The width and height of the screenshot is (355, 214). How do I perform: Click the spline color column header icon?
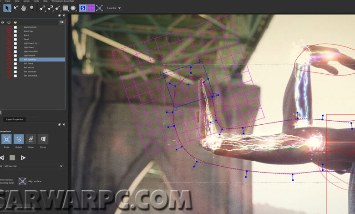9,22
